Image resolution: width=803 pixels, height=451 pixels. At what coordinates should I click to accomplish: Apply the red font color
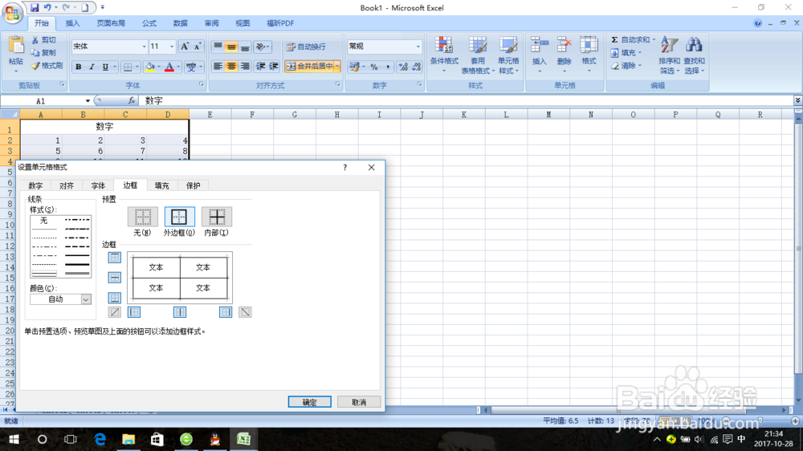(169, 67)
